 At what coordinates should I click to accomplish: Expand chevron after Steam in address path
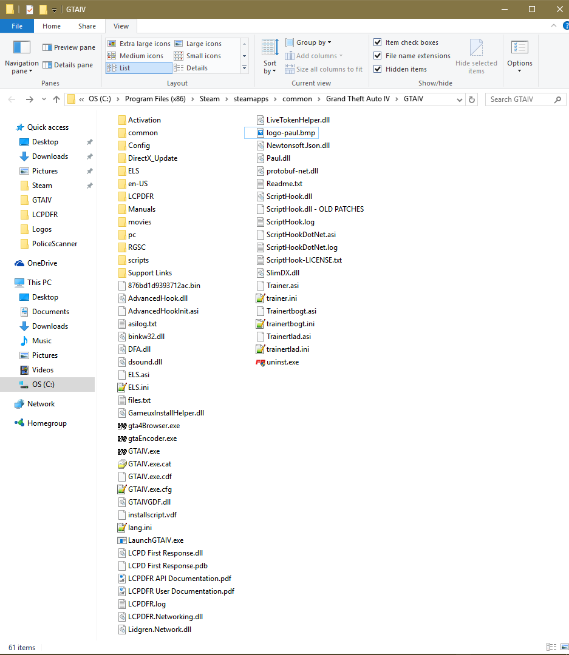click(227, 99)
